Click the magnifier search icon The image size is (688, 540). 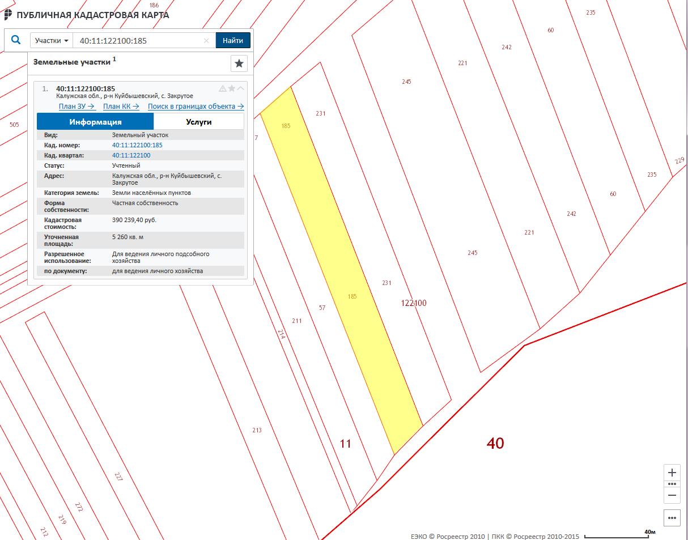click(16, 40)
